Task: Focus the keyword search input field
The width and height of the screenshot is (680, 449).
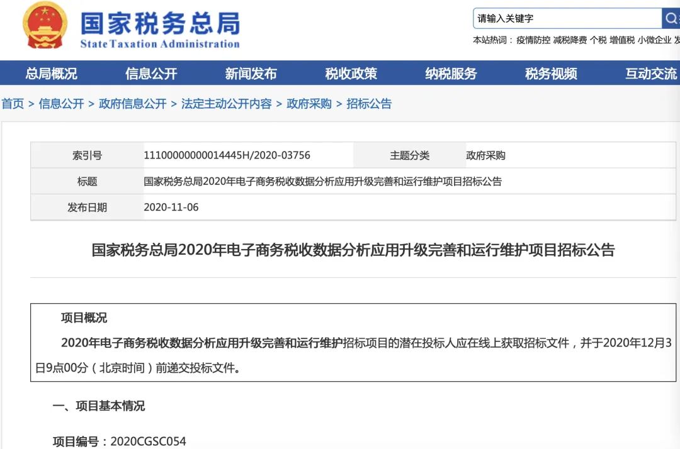Action: point(567,18)
